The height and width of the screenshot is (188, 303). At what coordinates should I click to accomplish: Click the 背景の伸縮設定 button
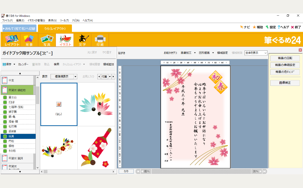(285, 65)
